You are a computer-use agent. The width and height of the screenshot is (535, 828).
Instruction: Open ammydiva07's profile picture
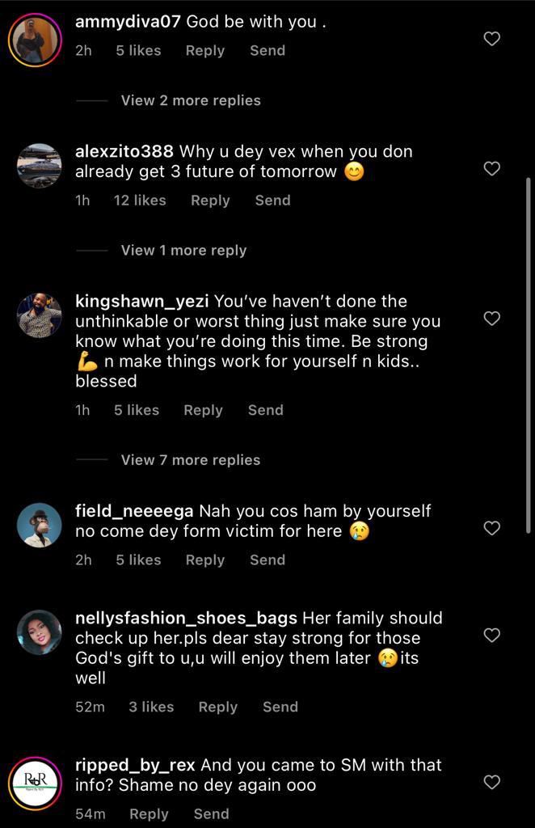click(36, 40)
